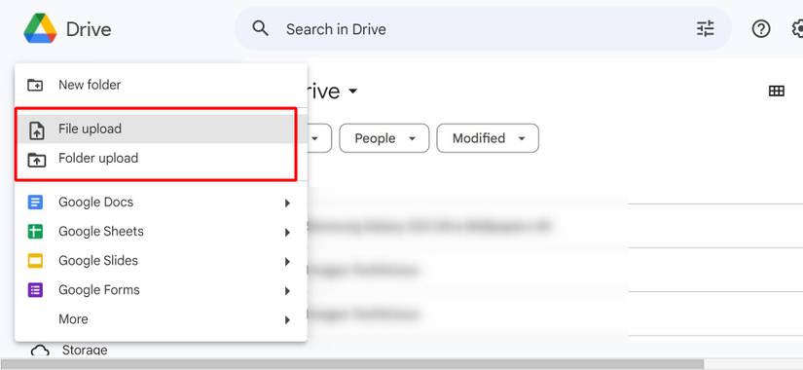Click the search magnifier icon
The image size is (803, 370).
pos(261,28)
